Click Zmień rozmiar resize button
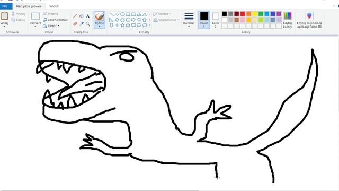339x191 pixels. (x=55, y=20)
